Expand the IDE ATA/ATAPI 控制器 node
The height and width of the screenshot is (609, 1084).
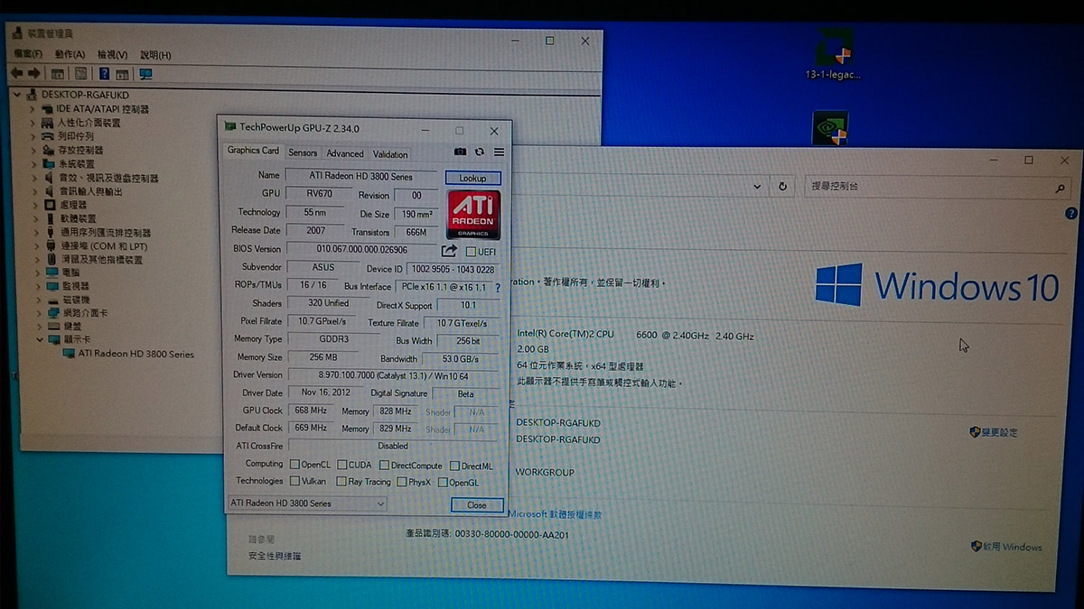tap(33, 109)
